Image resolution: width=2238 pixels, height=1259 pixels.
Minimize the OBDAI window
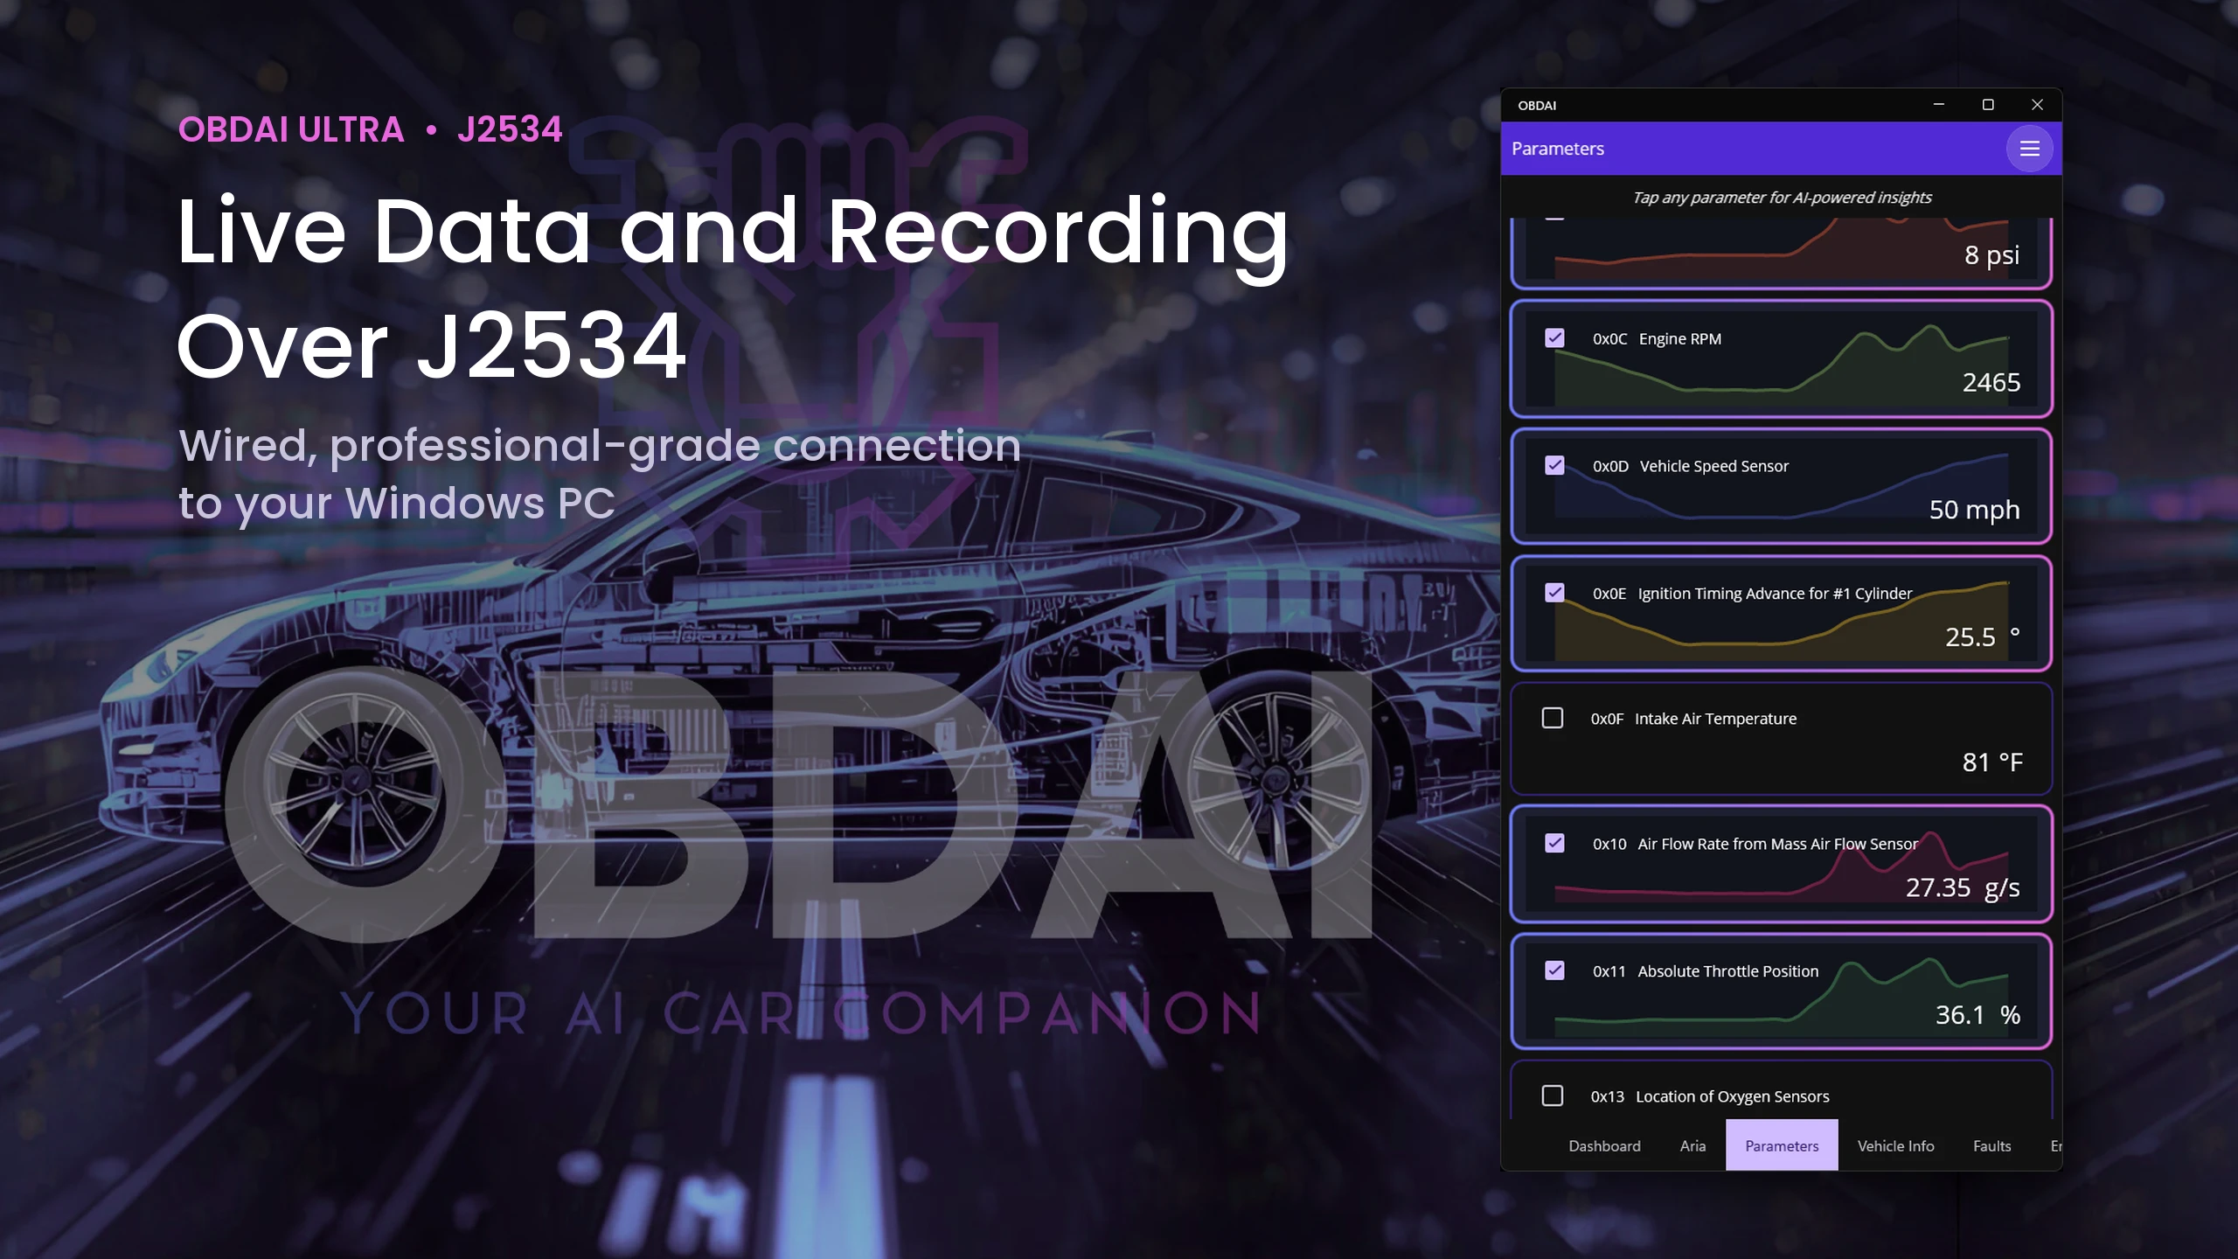point(1938,105)
